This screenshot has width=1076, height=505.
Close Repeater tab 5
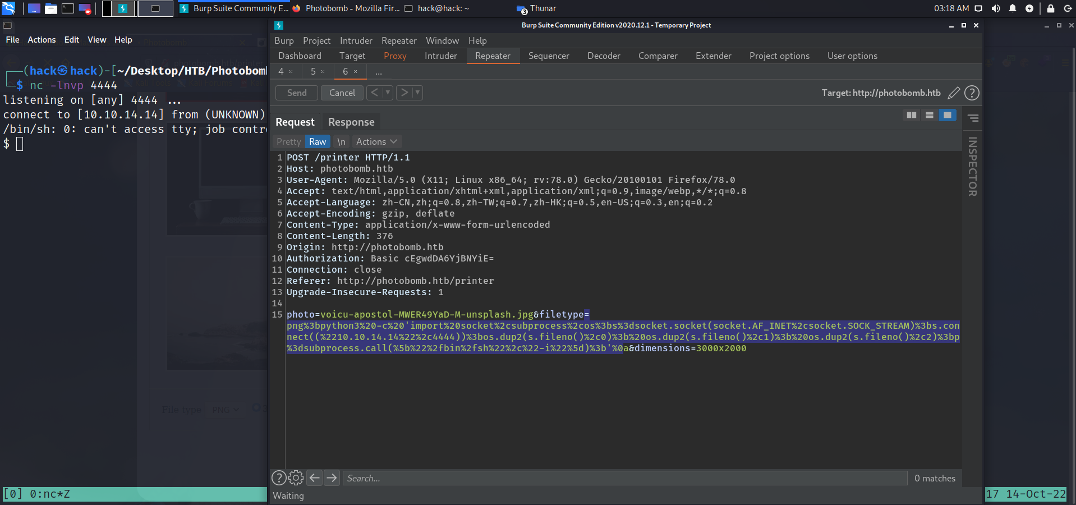click(323, 72)
